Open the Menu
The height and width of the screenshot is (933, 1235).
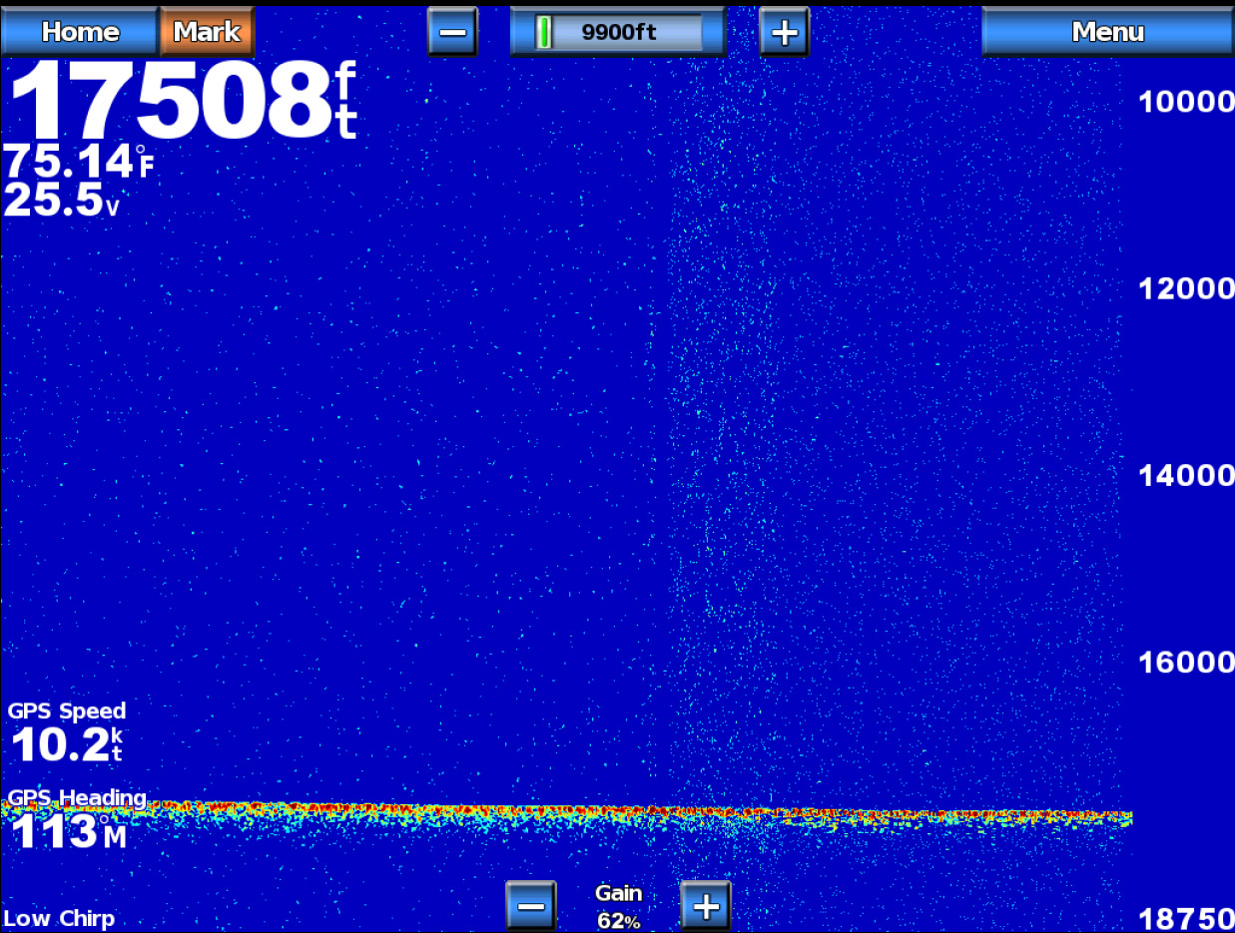click(1107, 31)
